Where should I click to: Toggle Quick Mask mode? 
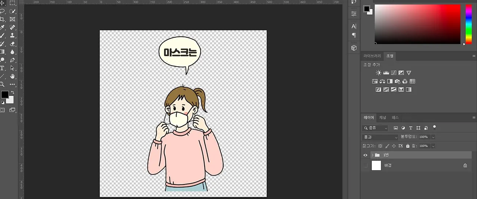2,110
